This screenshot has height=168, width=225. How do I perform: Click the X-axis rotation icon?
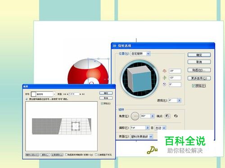pyautogui.click(x=165, y=71)
